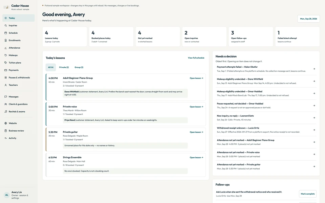Click the Payments card icon

click(6, 70)
